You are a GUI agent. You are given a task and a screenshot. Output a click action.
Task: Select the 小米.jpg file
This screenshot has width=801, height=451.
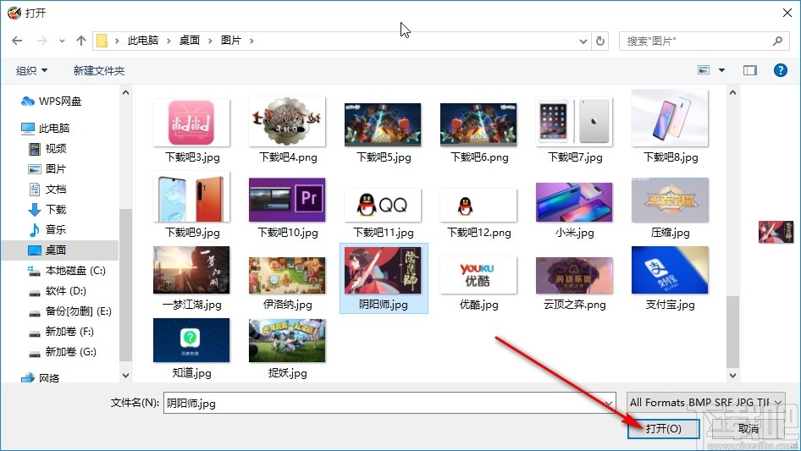click(575, 211)
